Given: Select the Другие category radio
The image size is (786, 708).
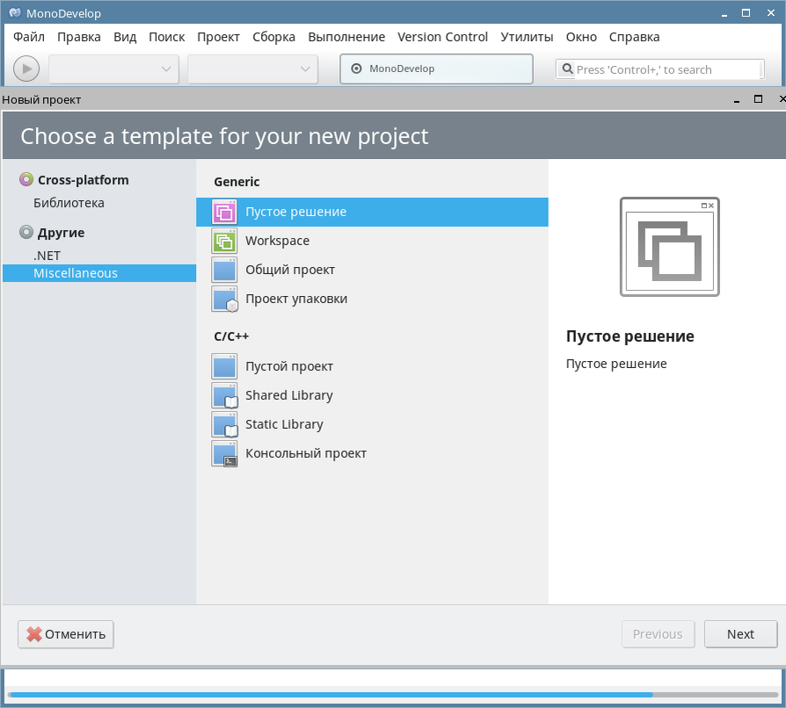Looking at the screenshot, I should click(x=24, y=232).
